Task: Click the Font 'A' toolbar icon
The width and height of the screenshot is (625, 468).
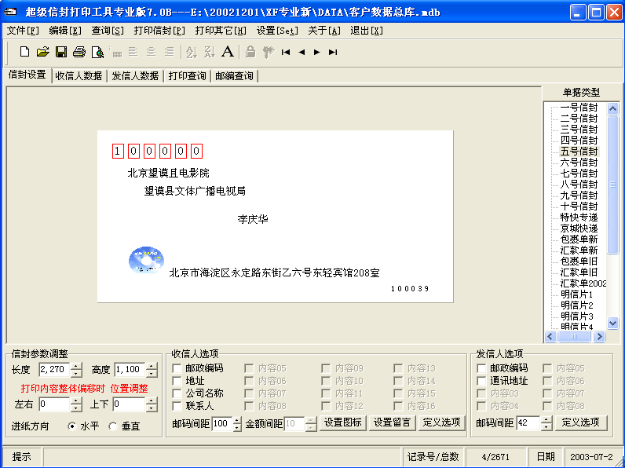Action: (227, 53)
